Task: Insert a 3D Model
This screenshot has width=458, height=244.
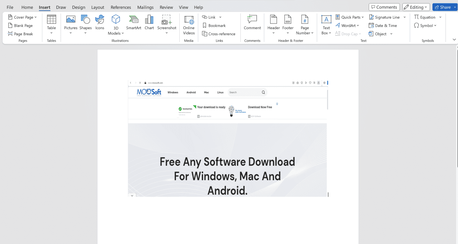Action: click(x=115, y=24)
